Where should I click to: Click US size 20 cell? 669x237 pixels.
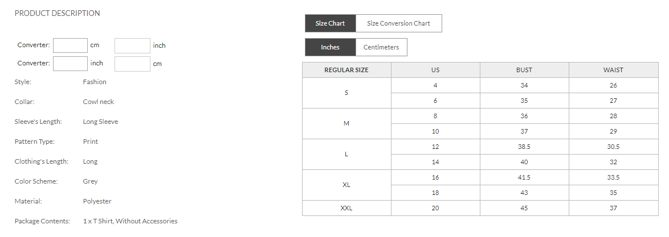tap(435, 208)
